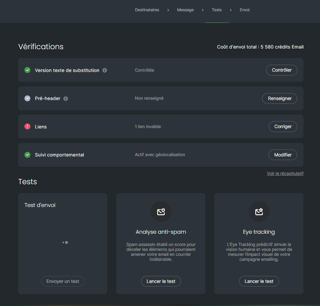Launch the Analyse anti-spam test
320x306 pixels.
coord(161,281)
